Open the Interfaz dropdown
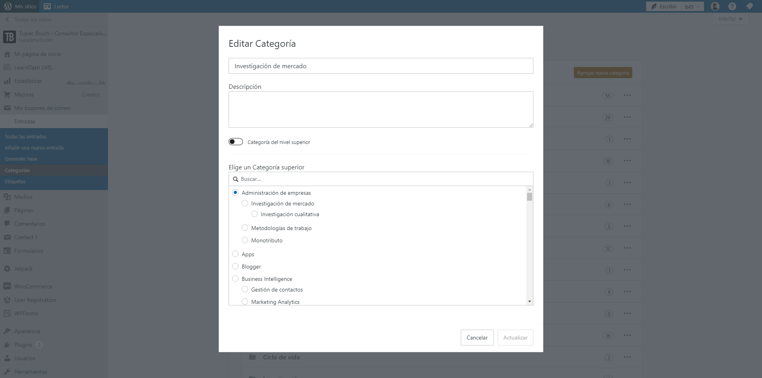This screenshot has width=762, height=378. tap(730, 19)
